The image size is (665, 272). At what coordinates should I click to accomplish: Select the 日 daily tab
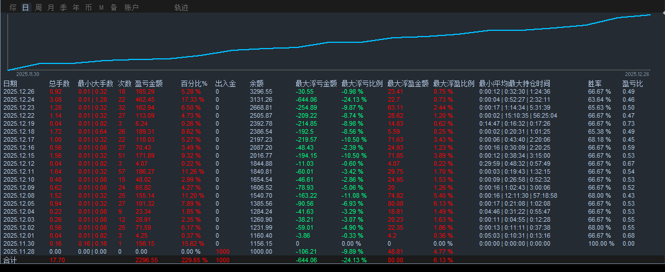[x=26, y=7]
